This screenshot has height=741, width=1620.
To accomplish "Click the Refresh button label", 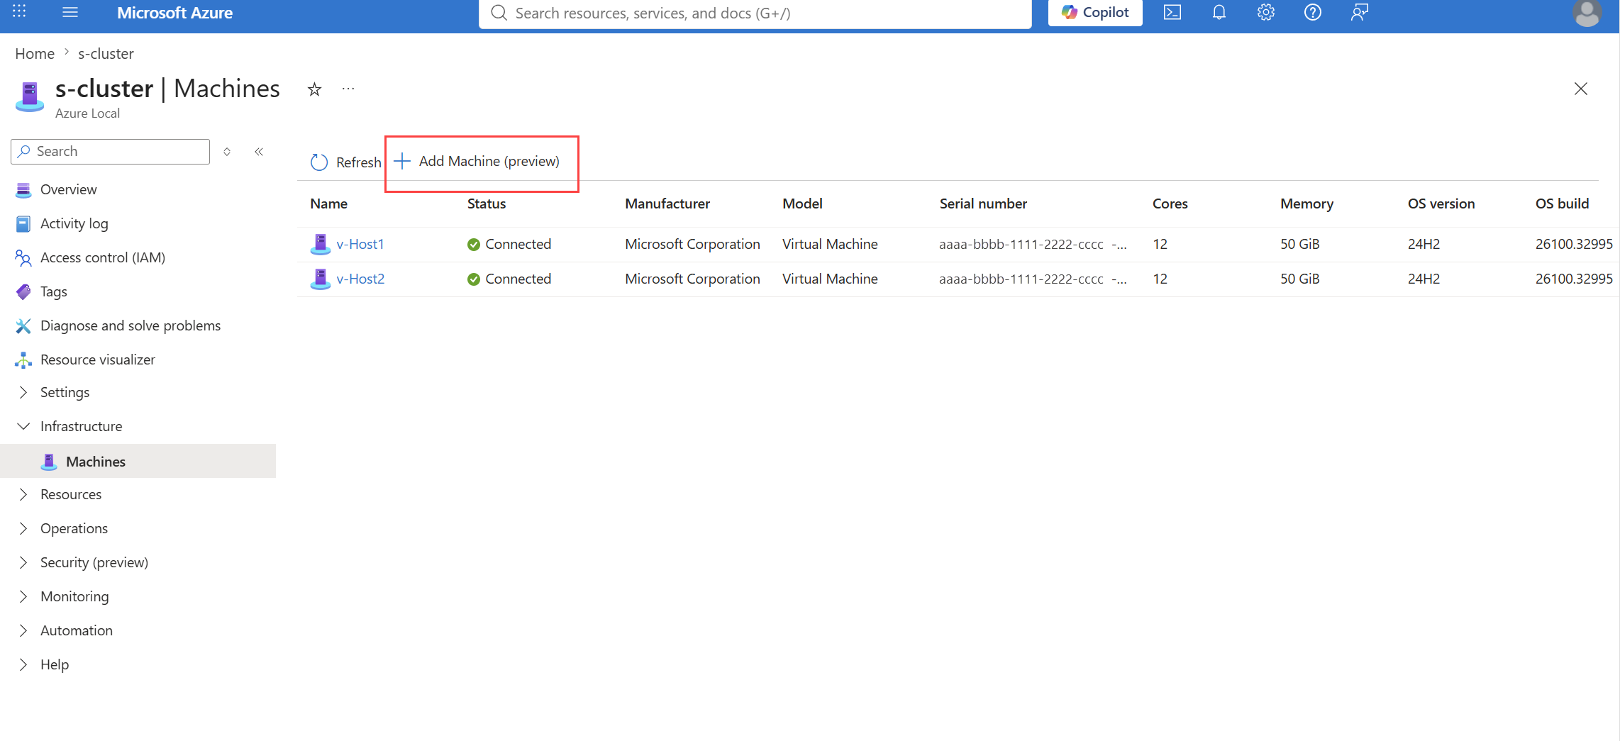I will click(358, 162).
